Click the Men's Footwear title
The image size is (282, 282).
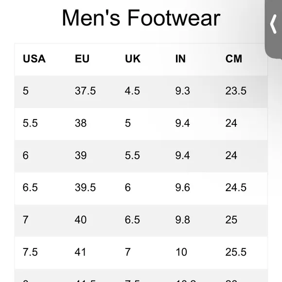[x=141, y=18]
